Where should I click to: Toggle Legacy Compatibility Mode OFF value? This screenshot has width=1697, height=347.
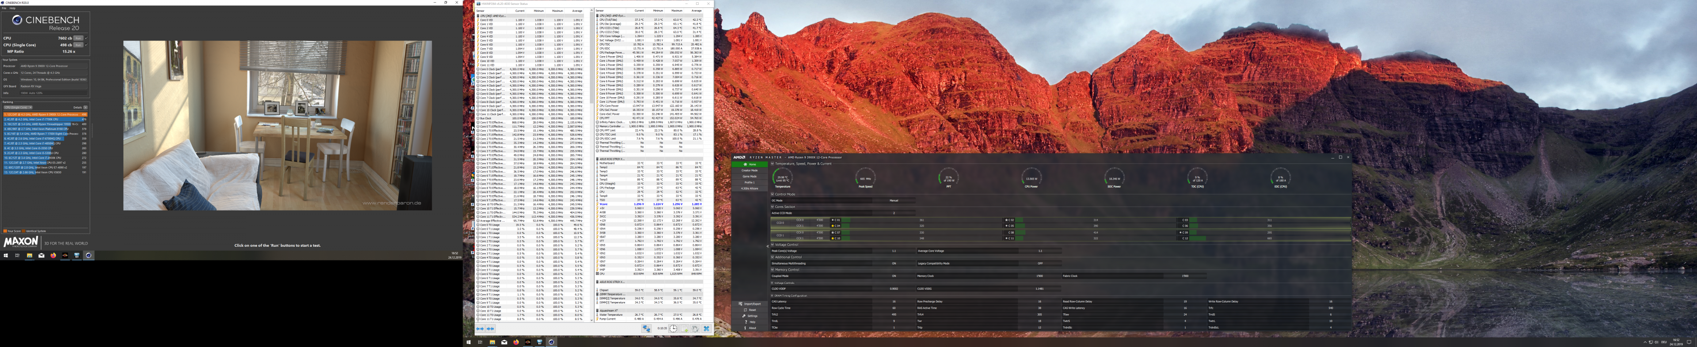(1040, 264)
